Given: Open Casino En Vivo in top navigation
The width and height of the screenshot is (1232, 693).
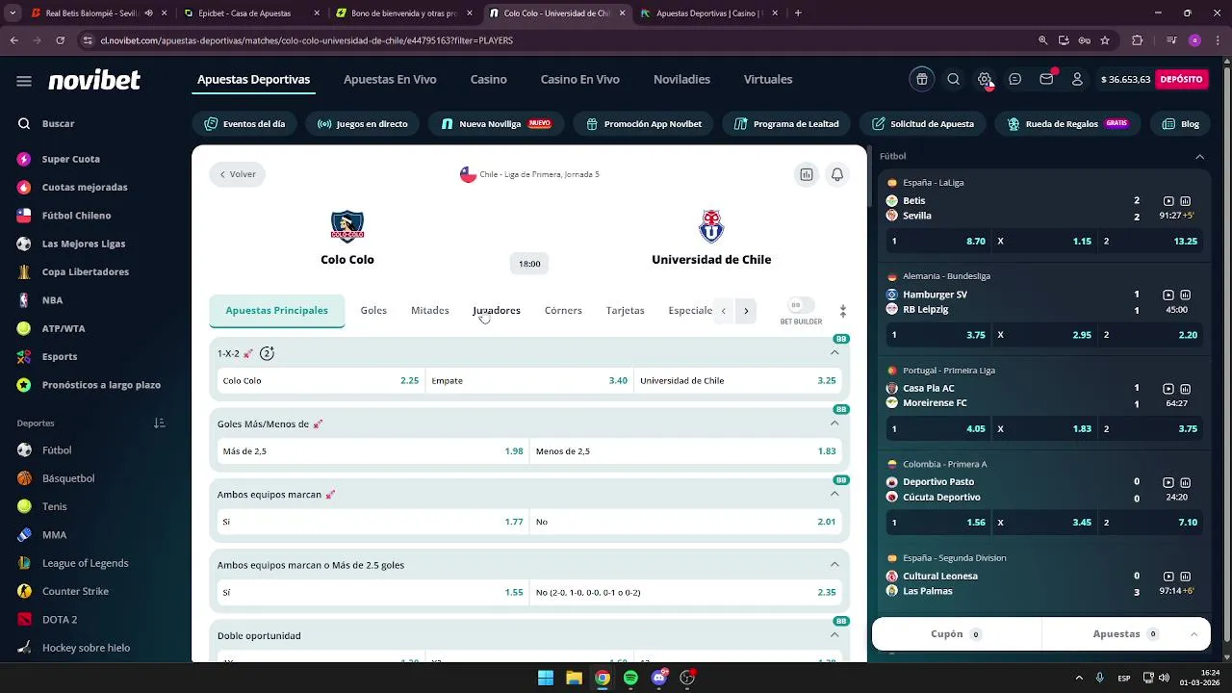Looking at the screenshot, I should (x=580, y=80).
